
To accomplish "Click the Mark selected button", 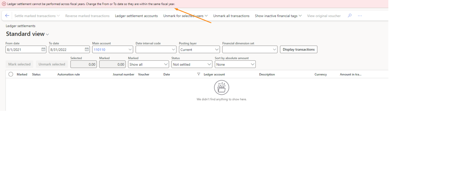I will [x=19, y=64].
